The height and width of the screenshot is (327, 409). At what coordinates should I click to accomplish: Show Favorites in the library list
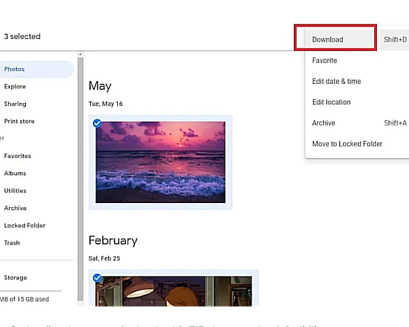click(18, 156)
